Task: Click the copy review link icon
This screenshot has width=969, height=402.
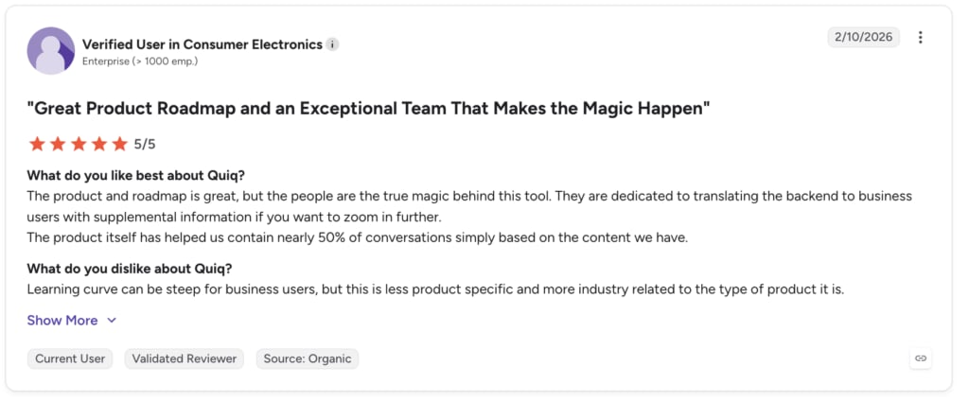Action: (x=921, y=358)
